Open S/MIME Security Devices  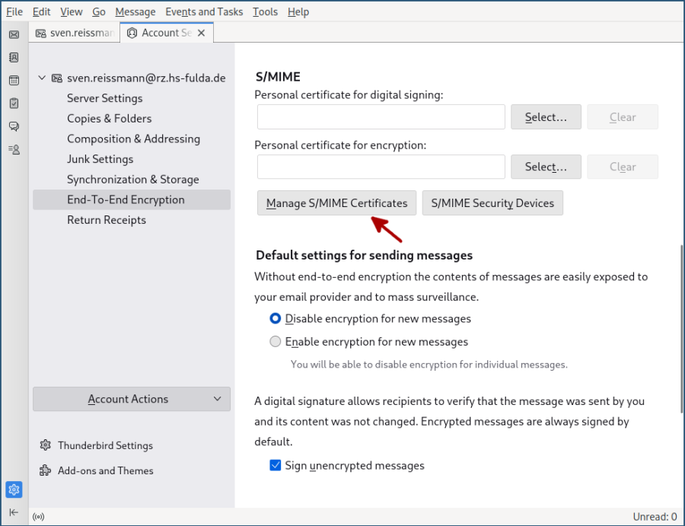(x=492, y=202)
